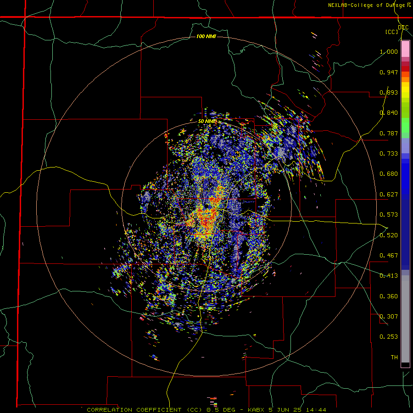413x413 pixels.
Task: Click the [CC] legend unit label
Action: 392,32
